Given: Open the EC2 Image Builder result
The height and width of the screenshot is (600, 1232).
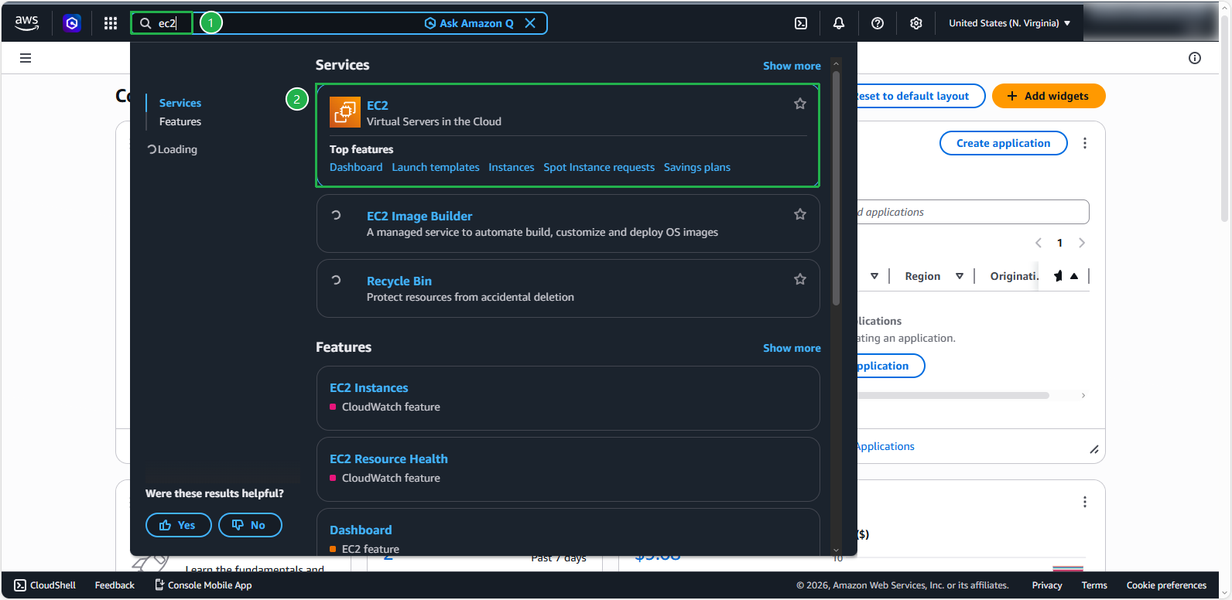Looking at the screenshot, I should coord(419,216).
